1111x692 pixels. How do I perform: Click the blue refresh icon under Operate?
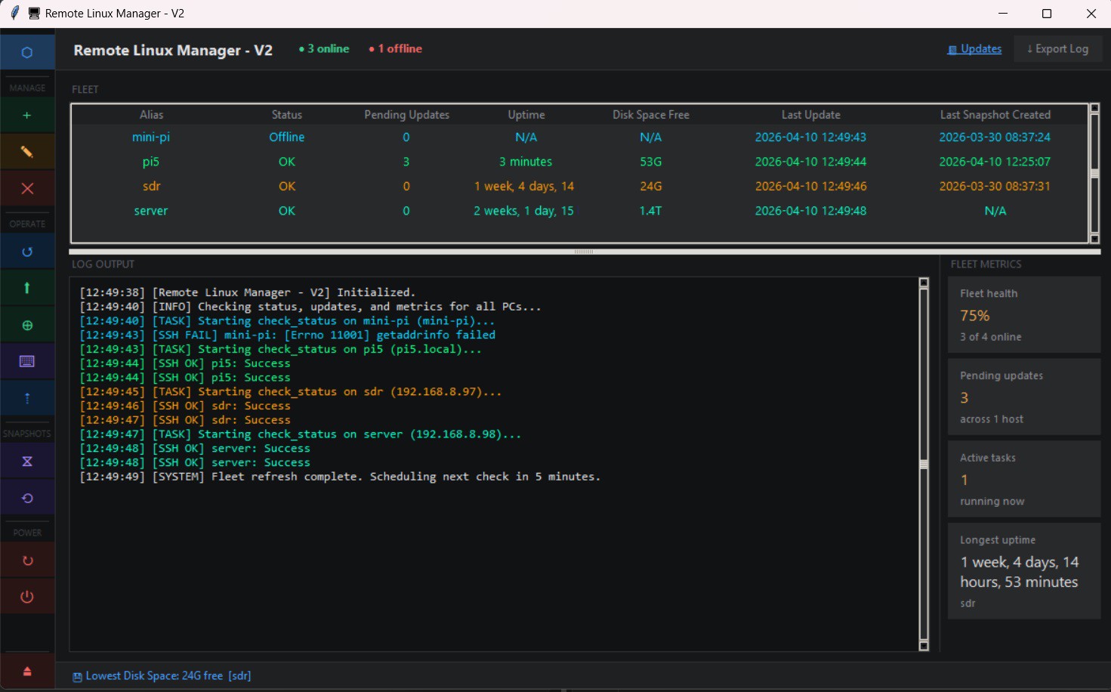27,252
